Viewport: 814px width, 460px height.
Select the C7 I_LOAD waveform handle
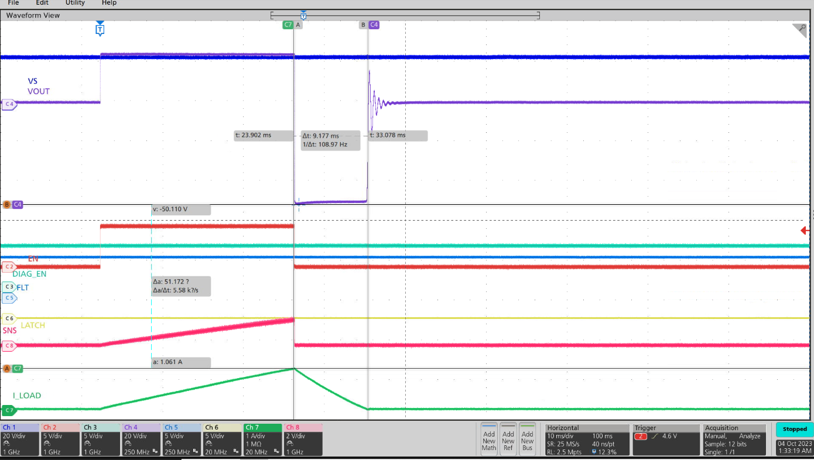9,410
